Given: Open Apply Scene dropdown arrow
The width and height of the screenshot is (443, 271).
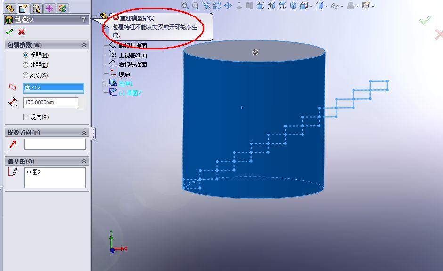Looking at the screenshot, I should click(357, 6).
